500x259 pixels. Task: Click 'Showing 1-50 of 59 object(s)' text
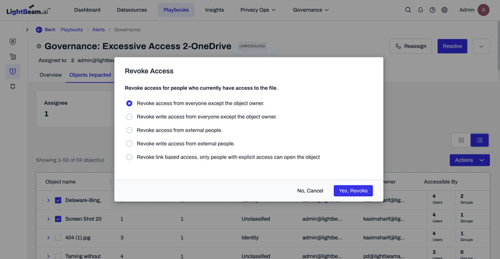click(x=70, y=160)
